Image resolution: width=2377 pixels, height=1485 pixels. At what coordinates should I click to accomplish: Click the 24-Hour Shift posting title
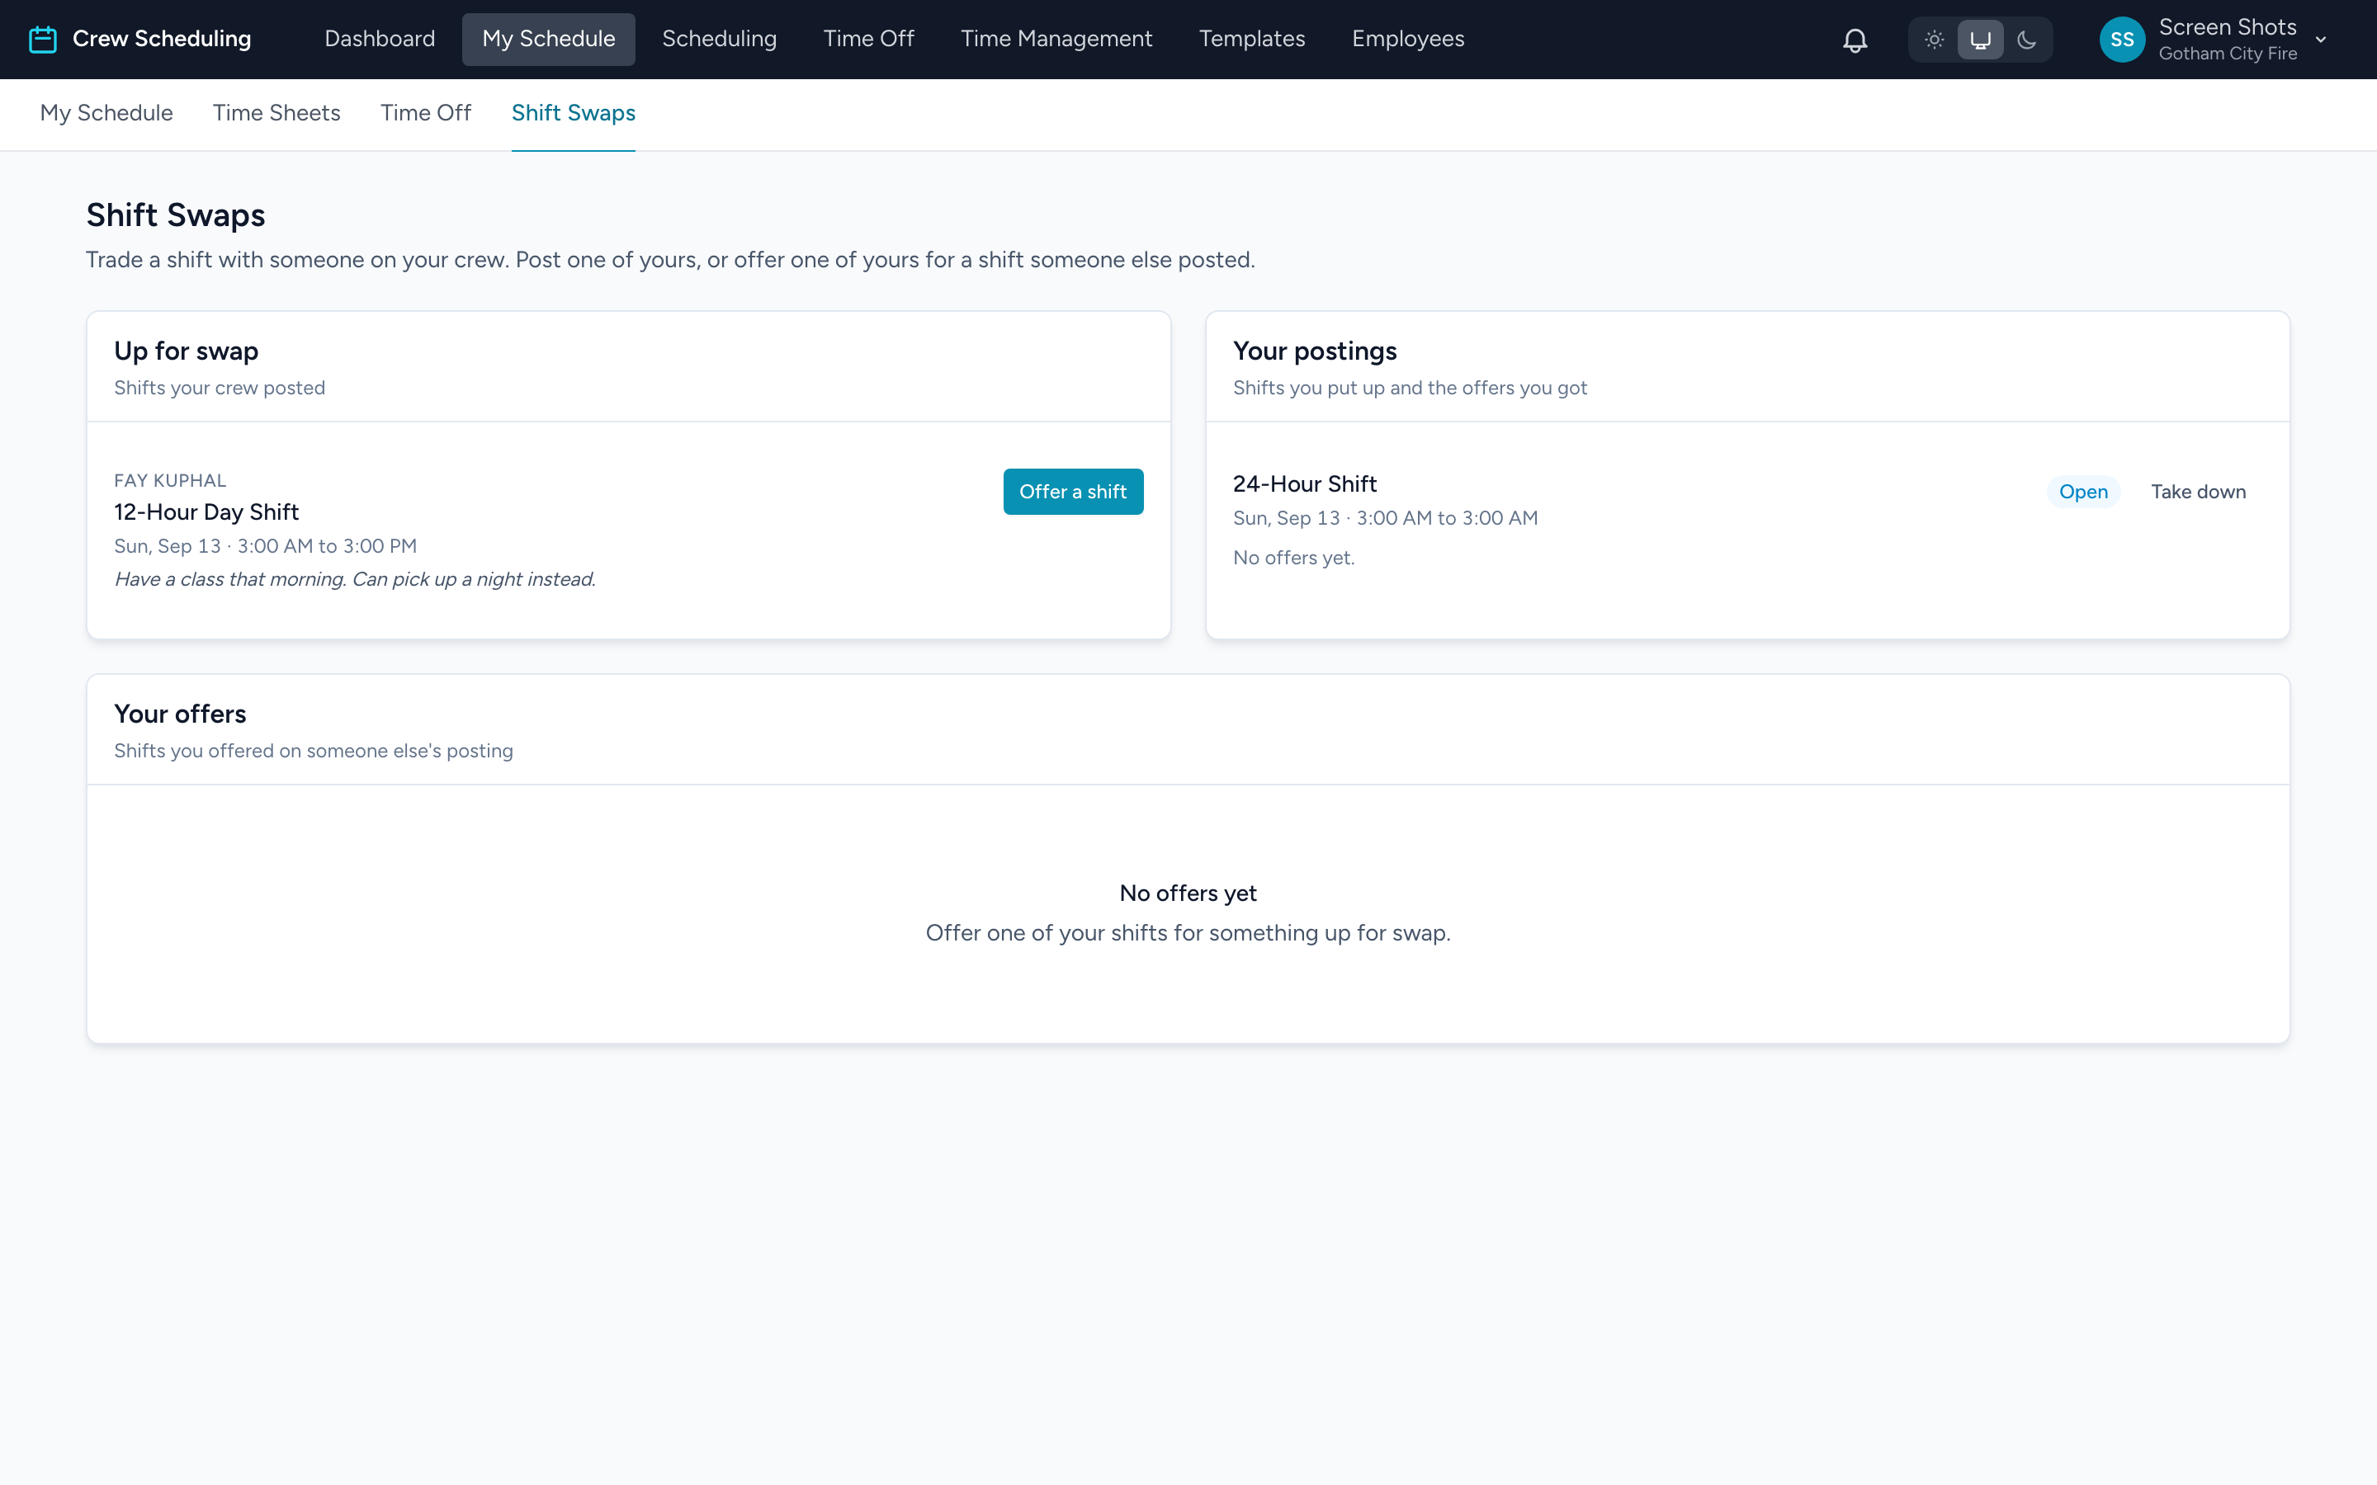[x=1304, y=484]
